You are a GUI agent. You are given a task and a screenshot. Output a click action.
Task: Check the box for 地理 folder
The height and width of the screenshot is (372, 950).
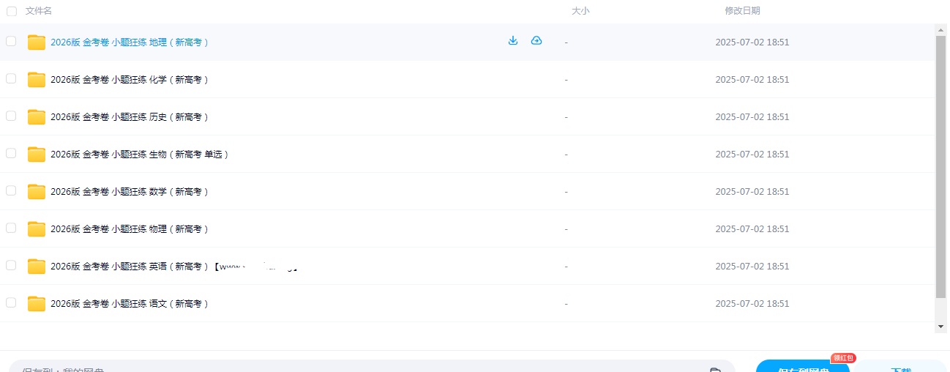pyautogui.click(x=11, y=41)
